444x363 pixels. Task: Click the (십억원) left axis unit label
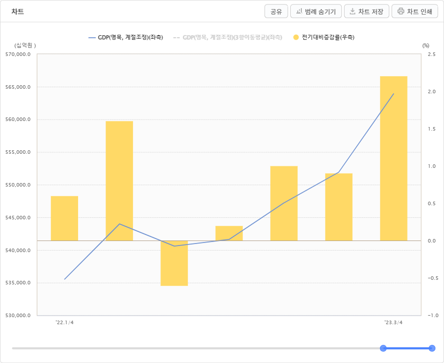coord(25,45)
